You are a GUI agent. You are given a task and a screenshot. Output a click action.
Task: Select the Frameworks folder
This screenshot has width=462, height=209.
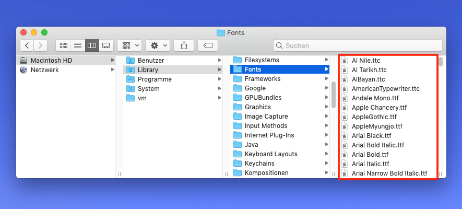click(262, 79)
